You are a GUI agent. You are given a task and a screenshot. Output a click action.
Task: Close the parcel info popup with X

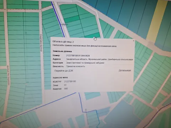point(134,41)
